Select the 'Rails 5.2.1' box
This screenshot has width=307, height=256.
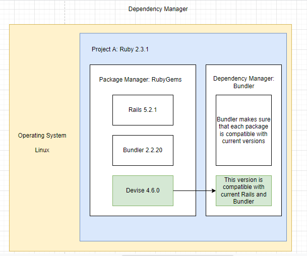143,110
